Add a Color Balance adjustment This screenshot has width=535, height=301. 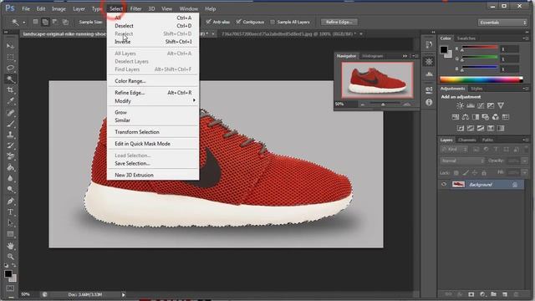[x=465, y=117]
